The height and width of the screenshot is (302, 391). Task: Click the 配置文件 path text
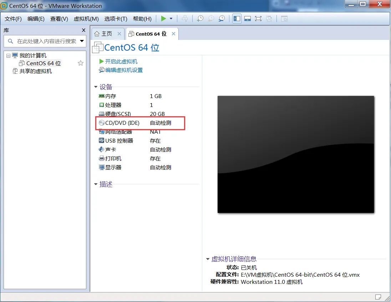300,275
